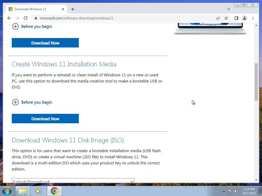Click the Create Windows 11 Installation Media heading
The image size is (262, 196).
click(64, 64)
